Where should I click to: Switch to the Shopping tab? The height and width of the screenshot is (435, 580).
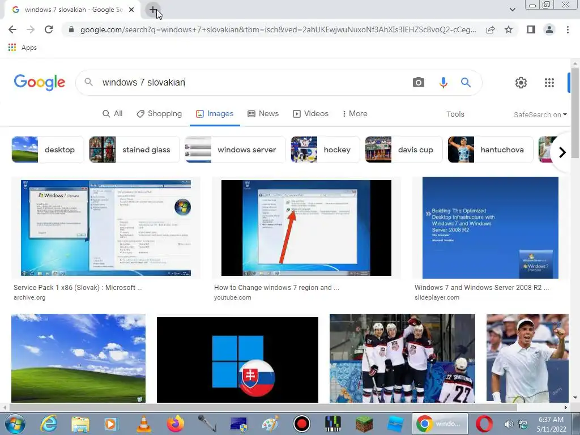[159, 113]
